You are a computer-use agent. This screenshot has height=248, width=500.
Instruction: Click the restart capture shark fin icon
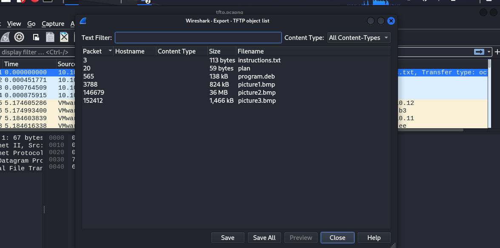coord(5,37)
